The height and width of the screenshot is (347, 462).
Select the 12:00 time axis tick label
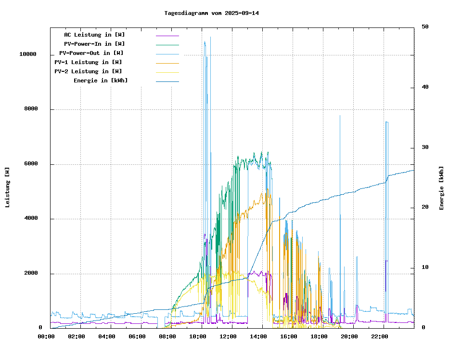(228, 336)
